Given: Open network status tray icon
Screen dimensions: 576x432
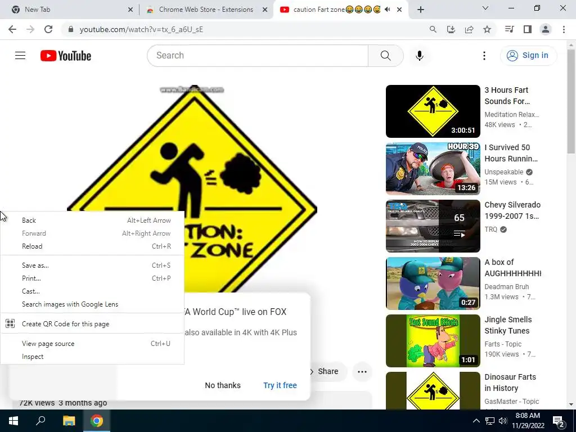Looking at the screenshot, I should [490, 421].
